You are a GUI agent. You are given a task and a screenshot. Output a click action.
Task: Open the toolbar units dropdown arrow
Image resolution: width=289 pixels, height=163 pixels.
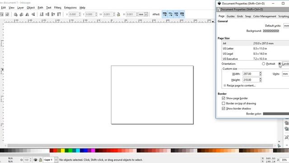point(146,14)
